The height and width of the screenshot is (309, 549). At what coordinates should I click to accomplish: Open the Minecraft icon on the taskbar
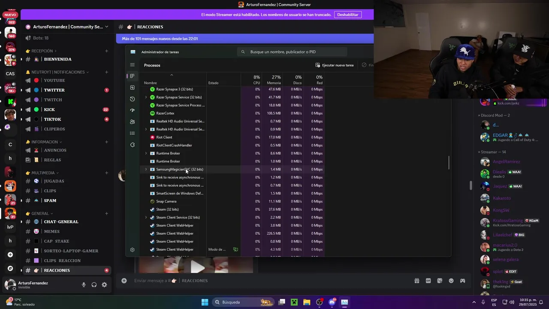click(x=294, y=302)
